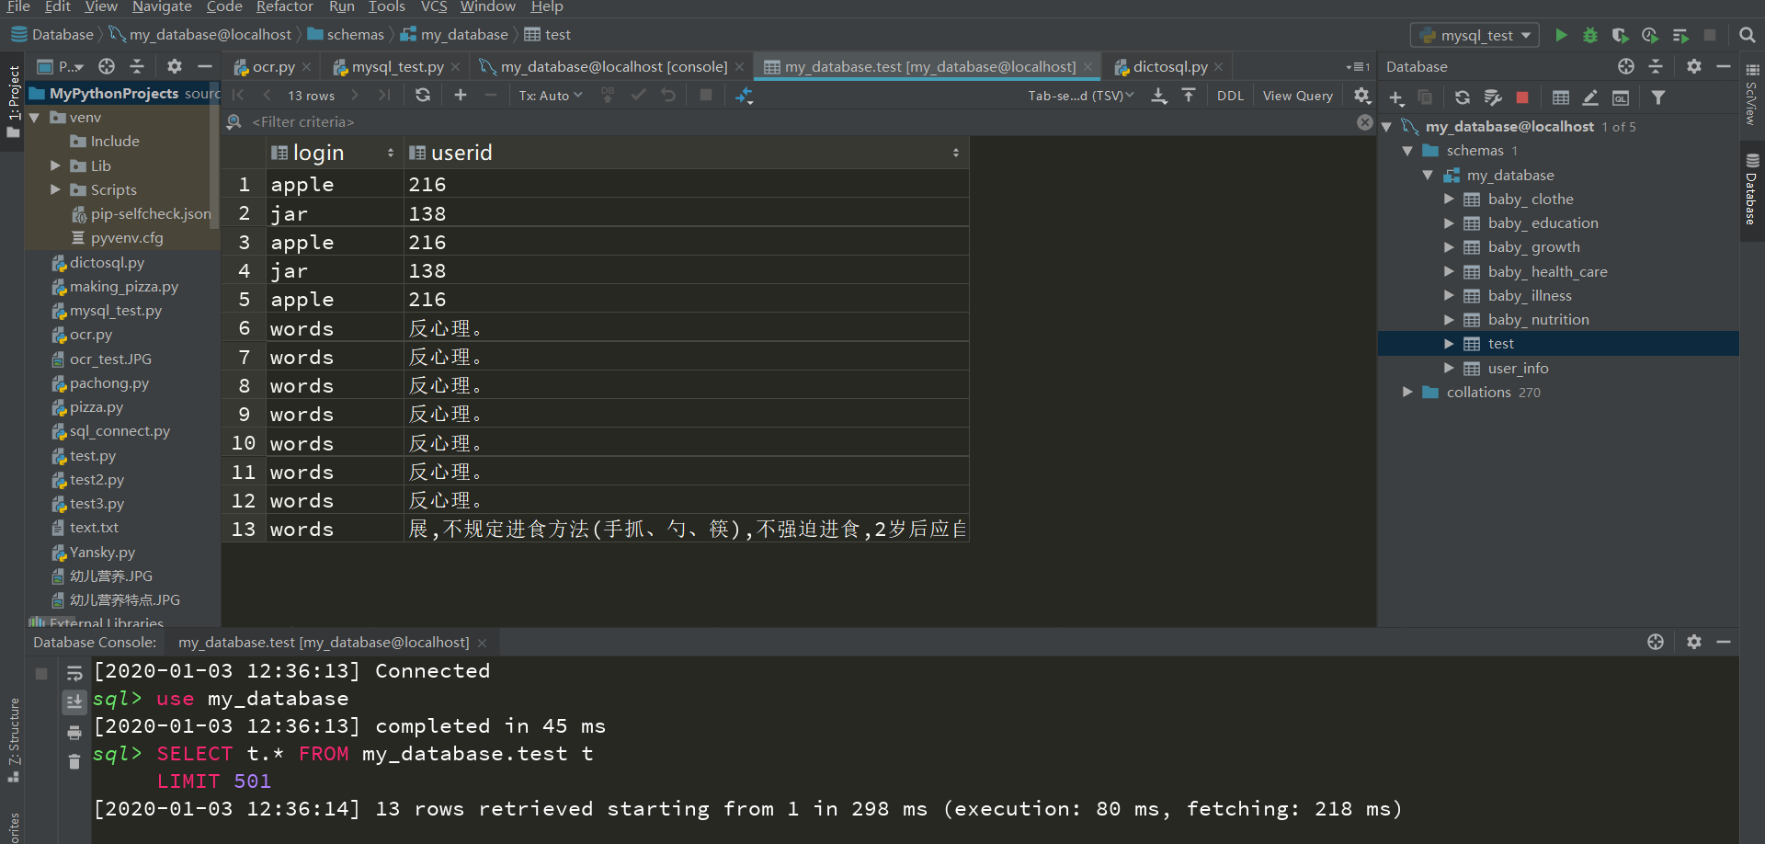Toggle the Database tool window sidebar tab
This screenshot has height=844, width=1765.
[1751, 190]
